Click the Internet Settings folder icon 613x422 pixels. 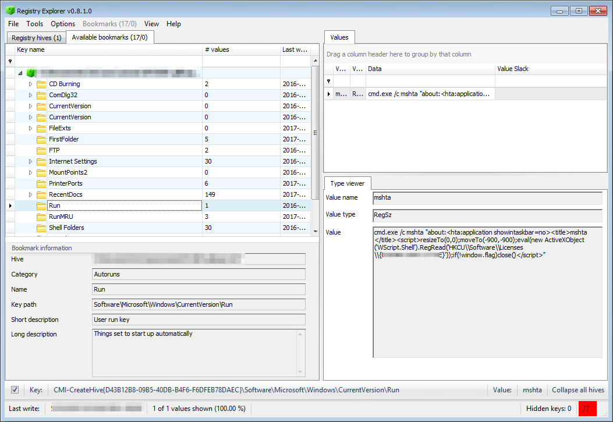point(41,161)
